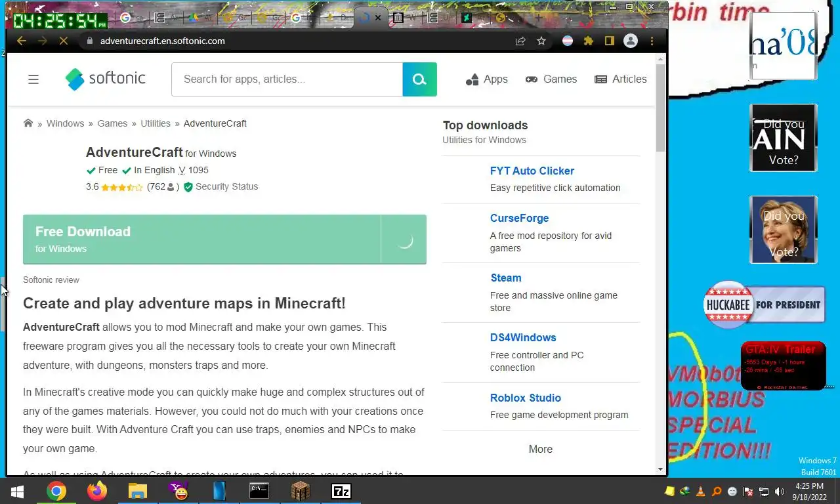
Task: Open Chrome from the taskbar
Action: [56, 491]
